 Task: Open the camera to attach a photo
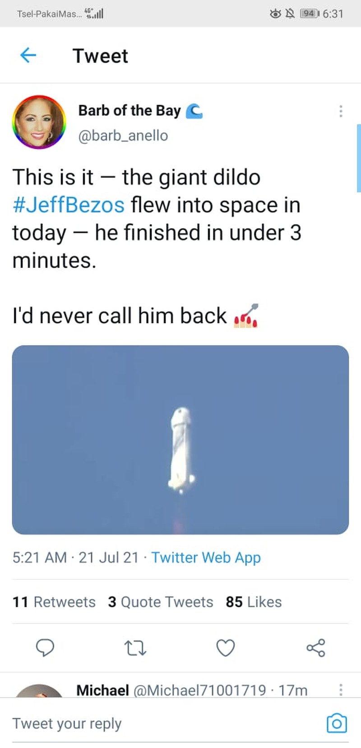pyautogui.click(x=336, y=723)
